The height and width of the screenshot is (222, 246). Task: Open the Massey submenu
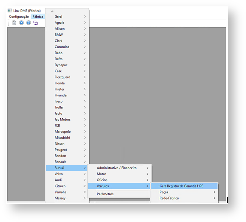(67, 198)
